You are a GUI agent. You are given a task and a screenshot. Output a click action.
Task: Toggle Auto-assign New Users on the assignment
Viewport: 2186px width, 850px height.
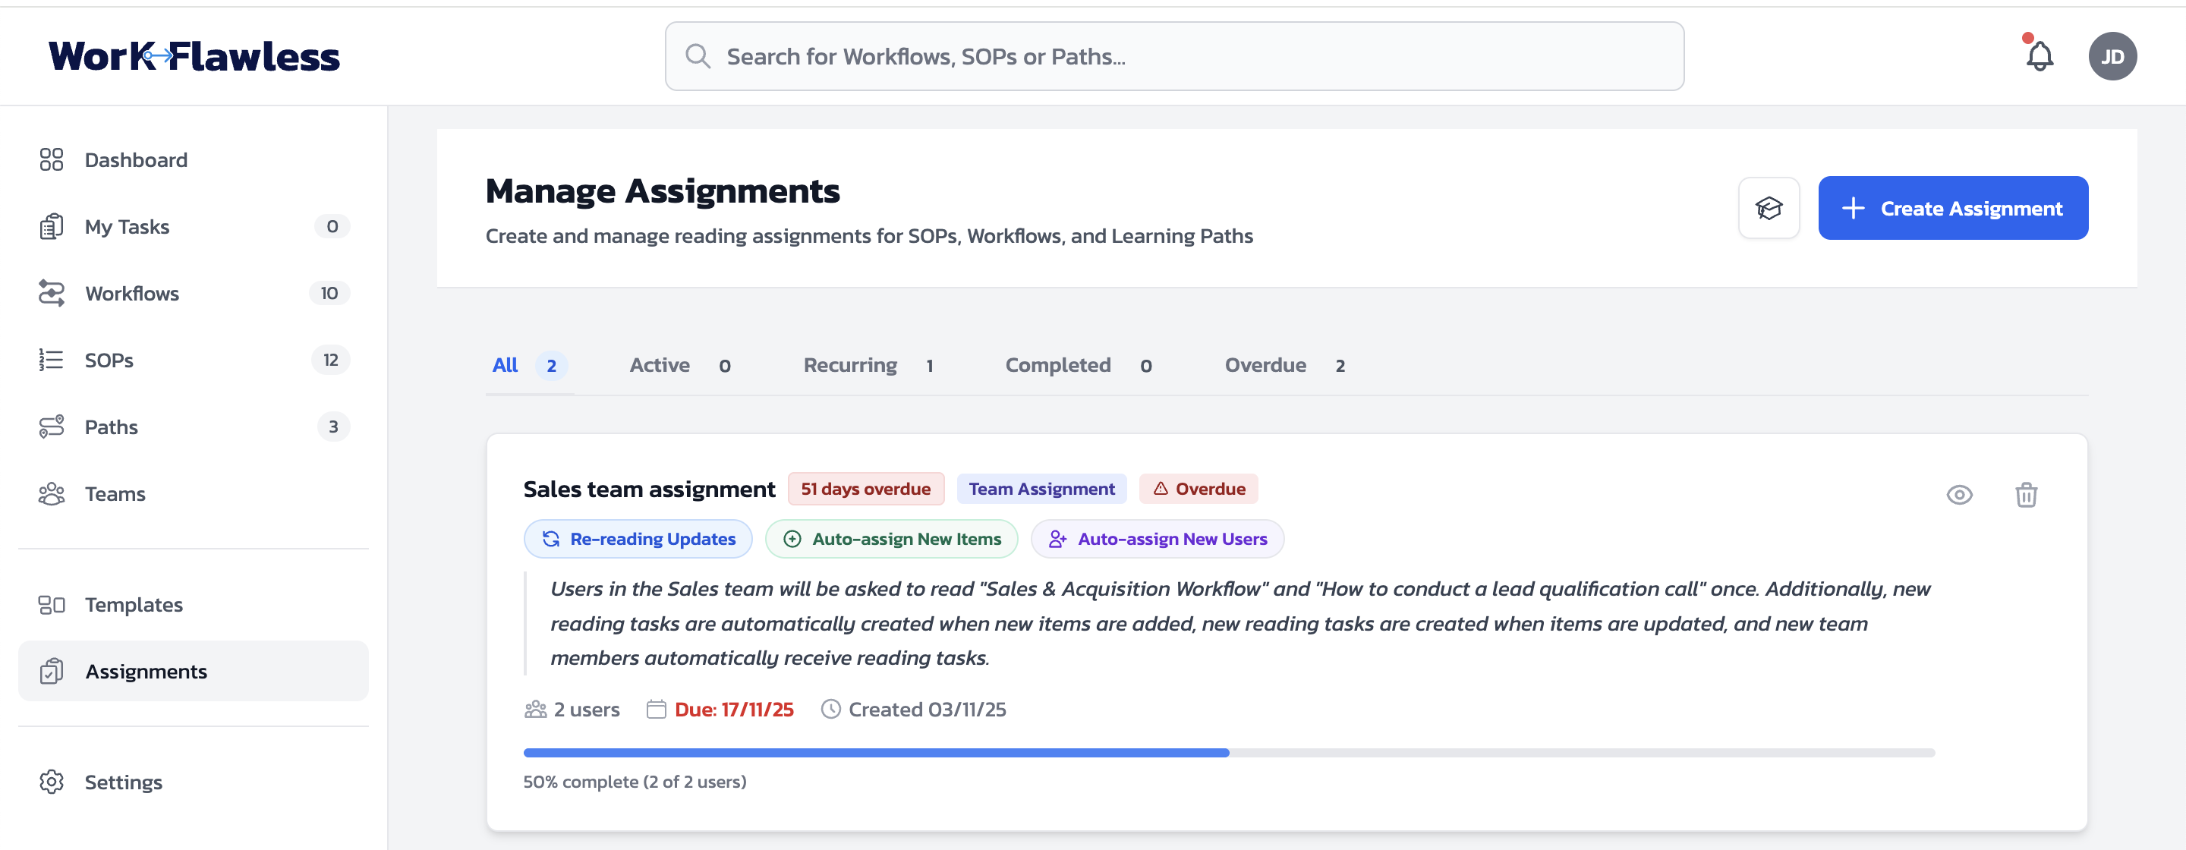(x=1157, y=539)
